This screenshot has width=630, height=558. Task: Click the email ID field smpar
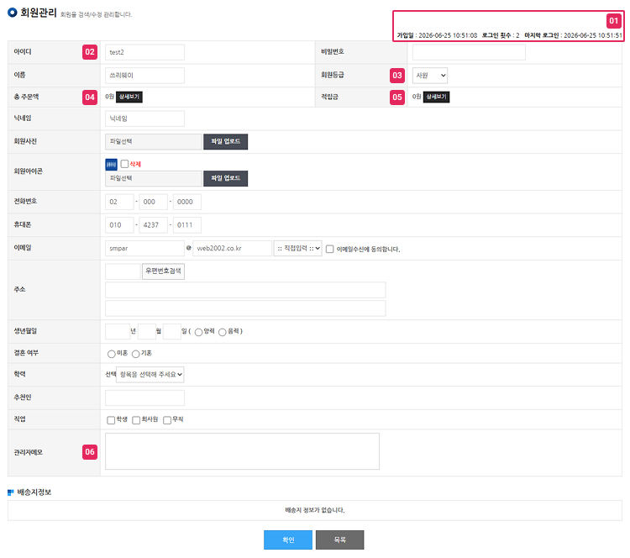(144, 249)
